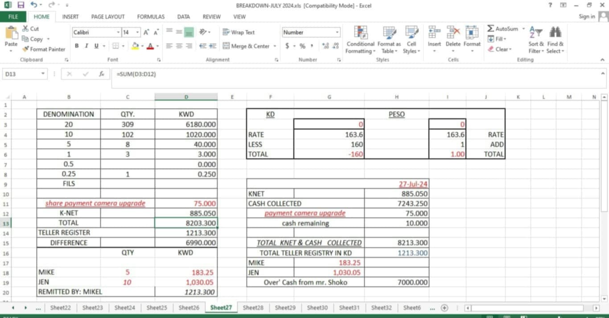
Task: Open the Sort & Filter menu
Action: point(536,40)
